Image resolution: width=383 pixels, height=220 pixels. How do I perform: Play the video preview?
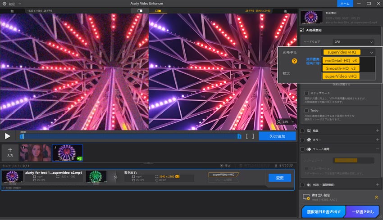point(8,136)
